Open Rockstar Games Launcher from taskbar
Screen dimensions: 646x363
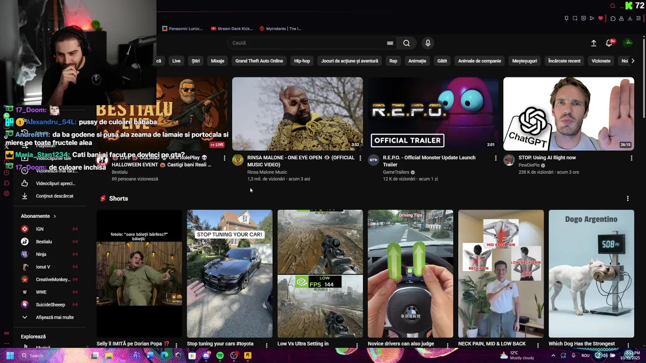tap(248, 355)
